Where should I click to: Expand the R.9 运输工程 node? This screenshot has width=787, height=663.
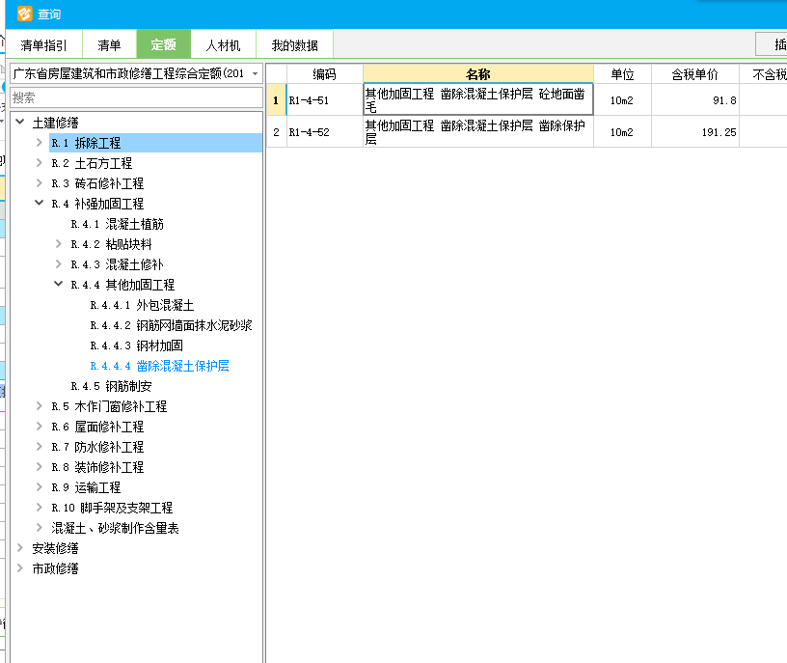coord(40,486)
